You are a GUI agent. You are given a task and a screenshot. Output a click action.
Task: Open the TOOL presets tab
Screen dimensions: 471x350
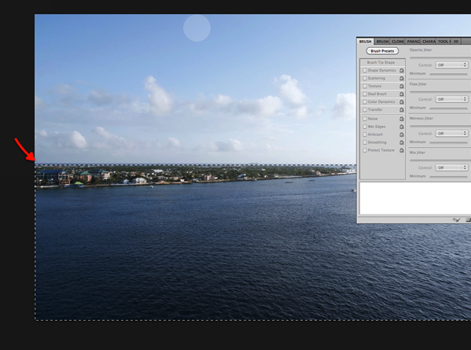444,42
